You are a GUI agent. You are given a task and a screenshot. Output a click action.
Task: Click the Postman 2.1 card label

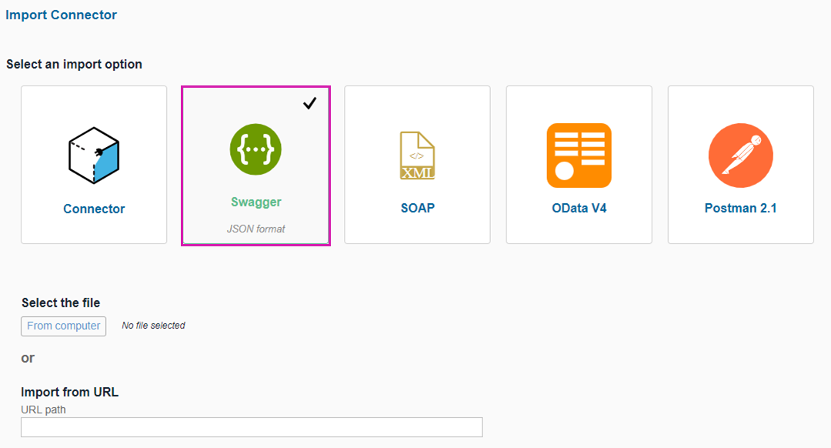740,208
